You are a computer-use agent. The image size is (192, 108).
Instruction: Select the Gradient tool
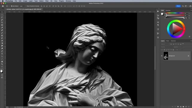[x=2, y=43]
